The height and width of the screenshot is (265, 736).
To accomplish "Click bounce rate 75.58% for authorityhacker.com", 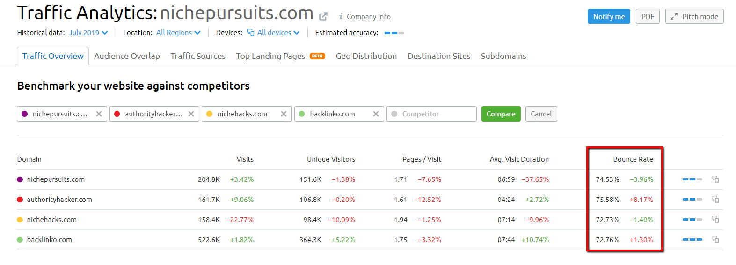I will pyautogui.click(x=607, y=200).
